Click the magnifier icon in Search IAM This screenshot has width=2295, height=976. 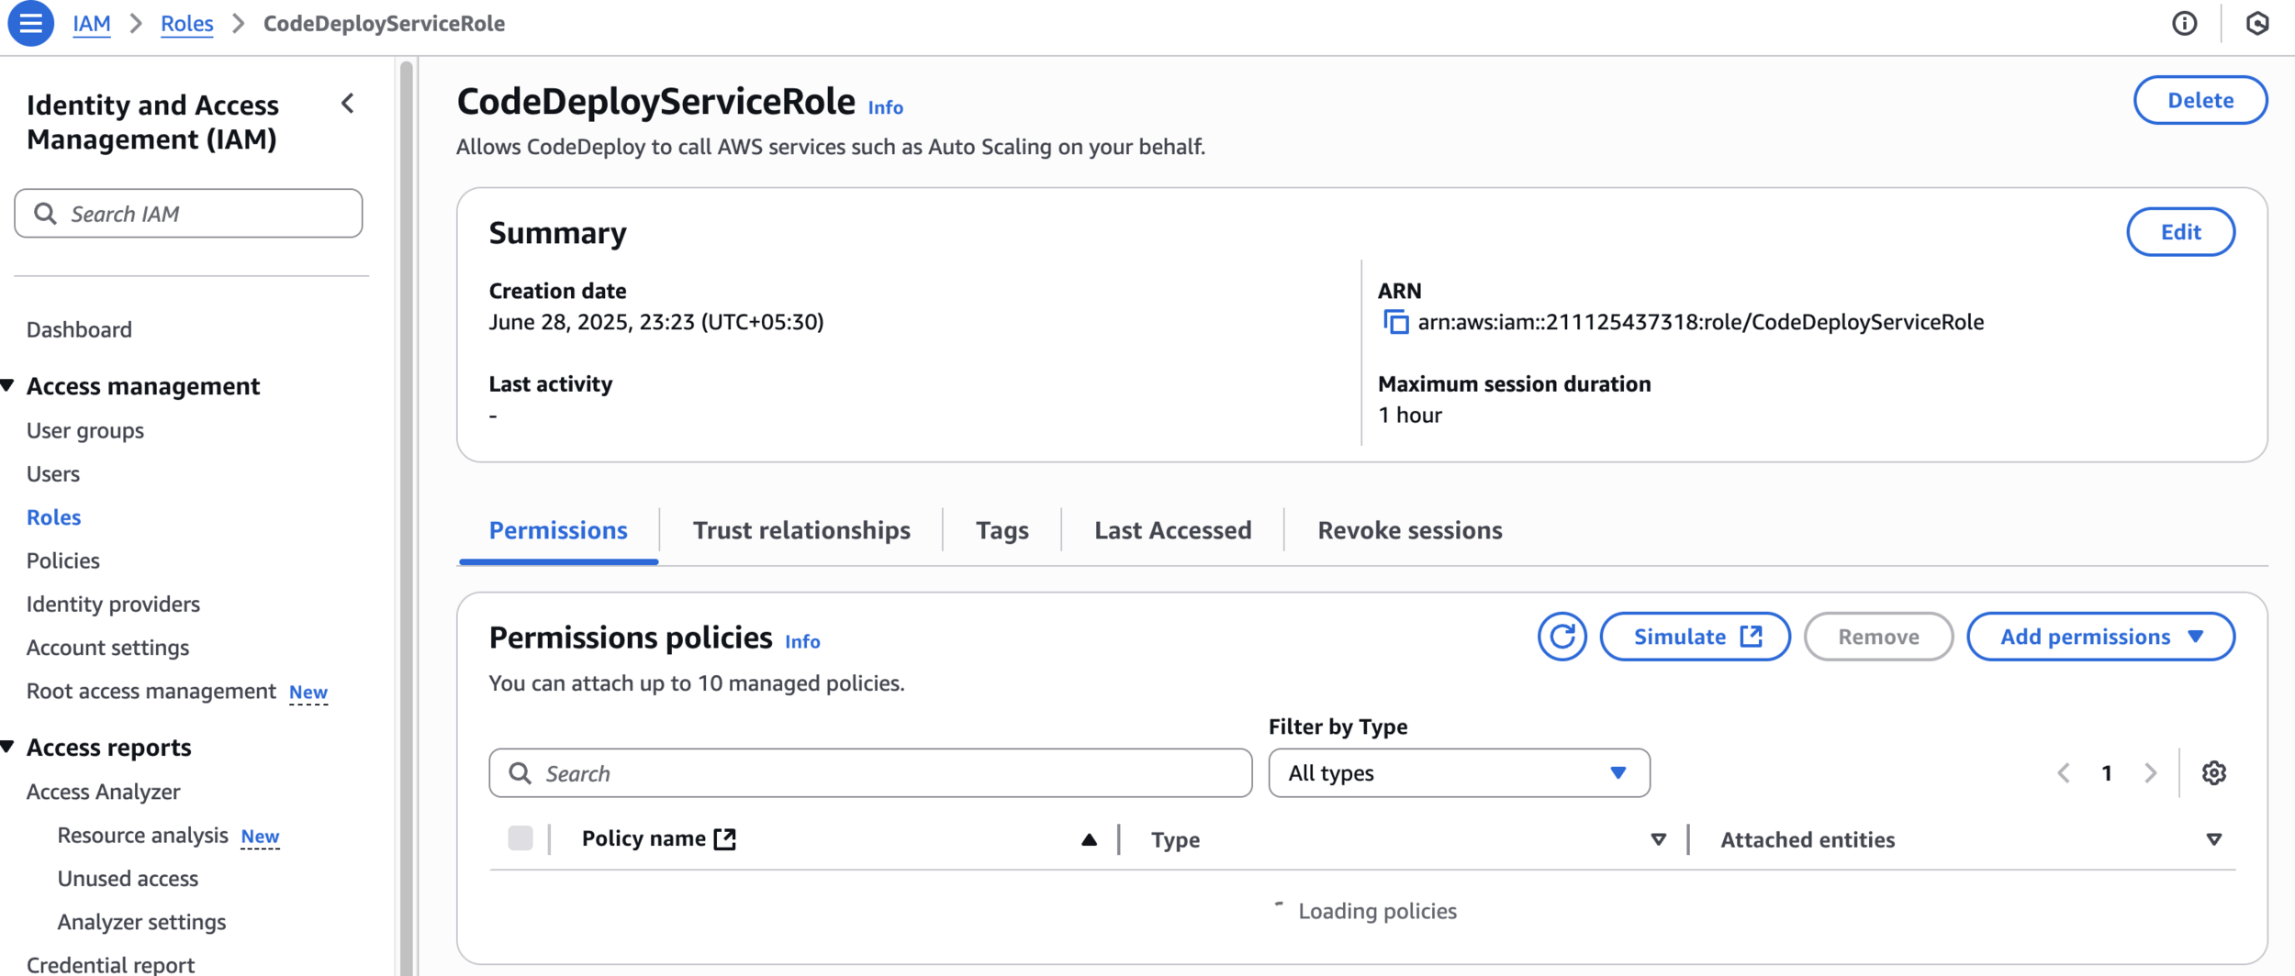coord(45,214)
